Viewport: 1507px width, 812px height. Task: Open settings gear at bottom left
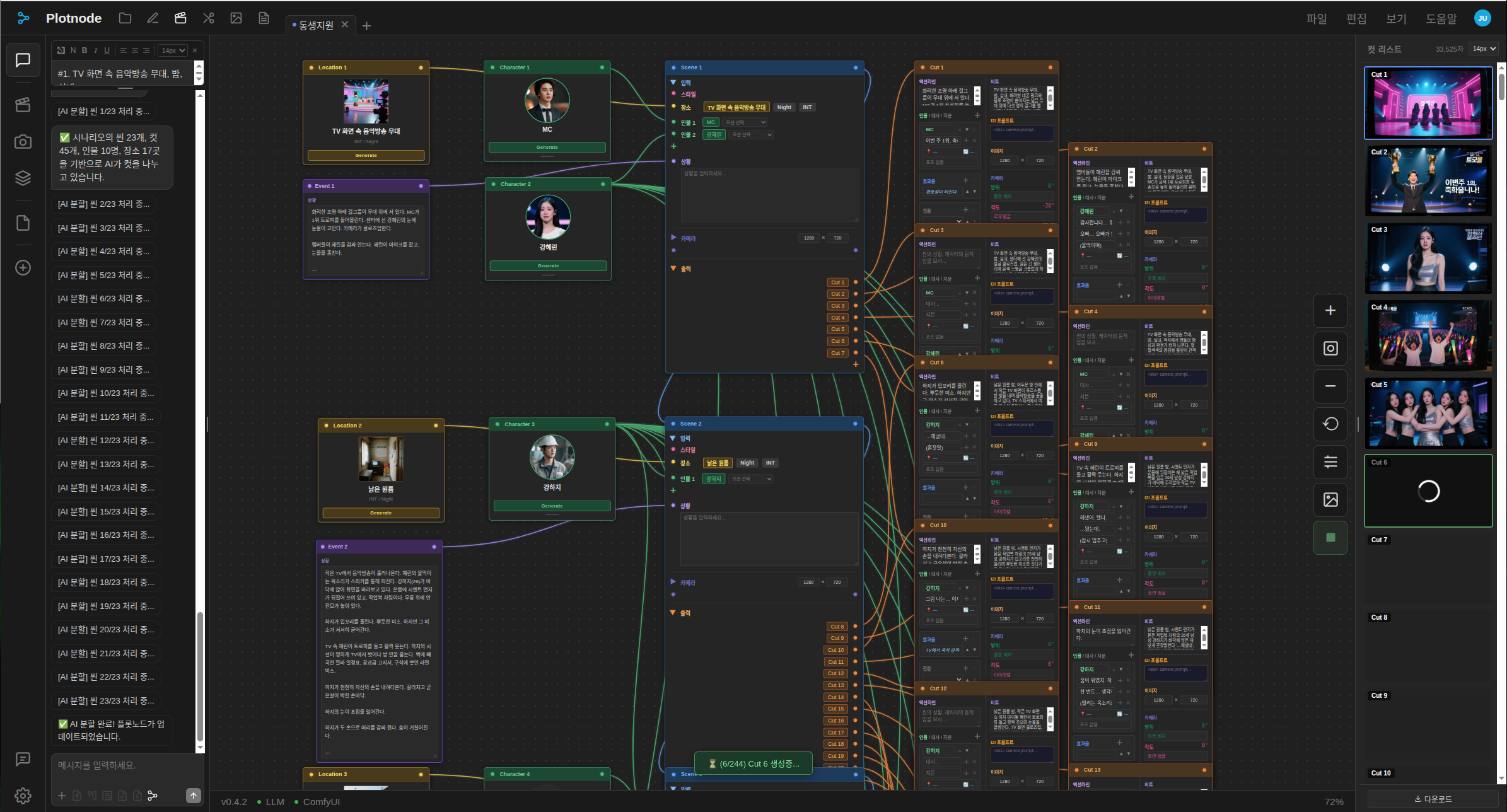click(x=23, y=796)
